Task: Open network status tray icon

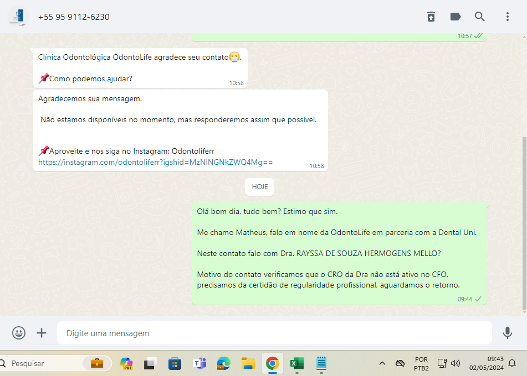Action: click(x=442, y=363)
